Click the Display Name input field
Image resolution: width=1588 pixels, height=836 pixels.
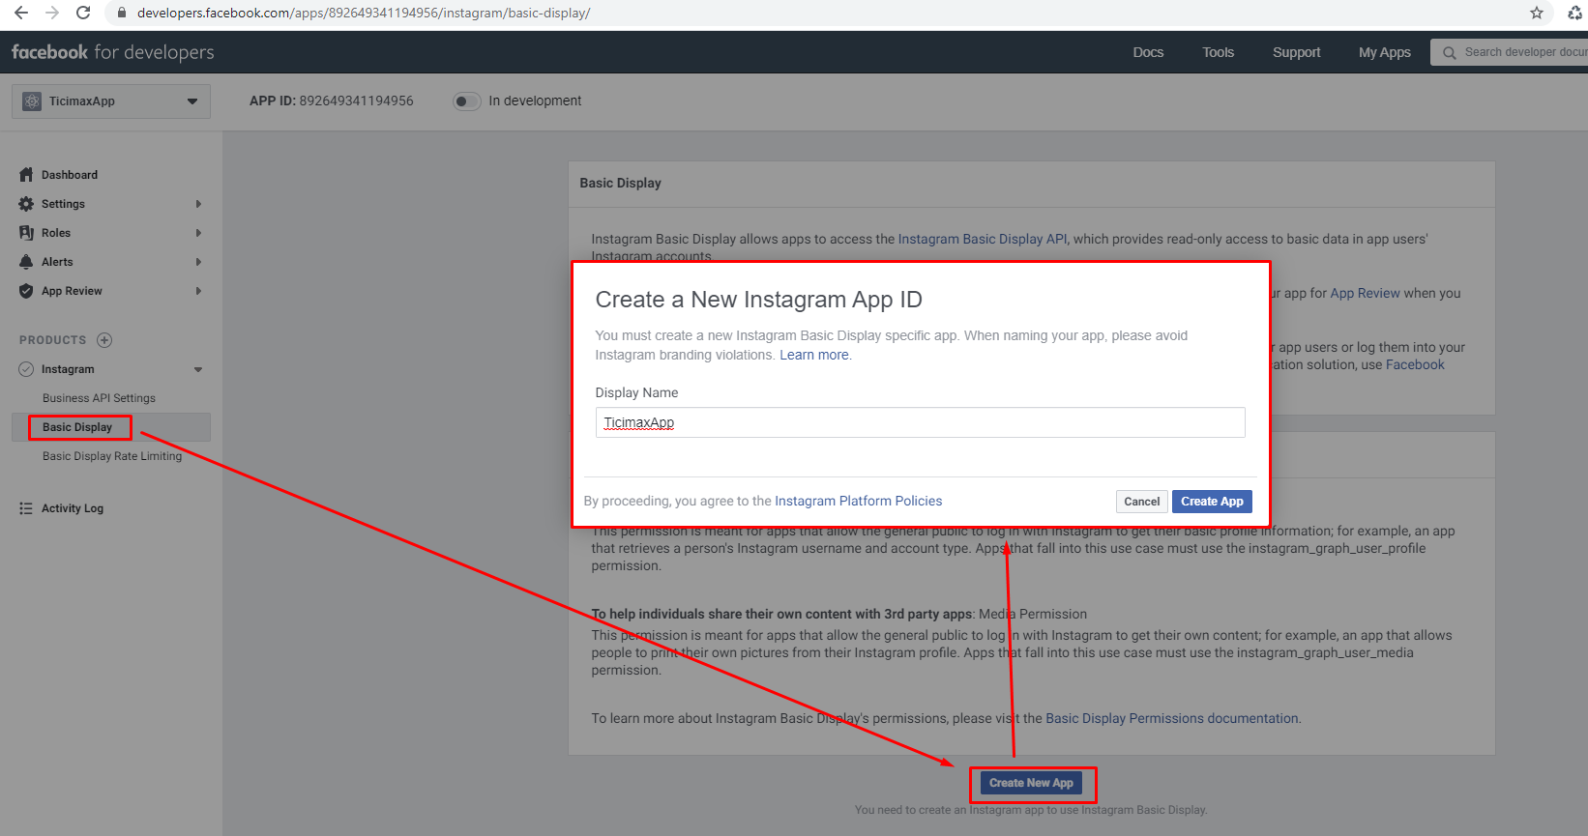[x=920, y=422]
